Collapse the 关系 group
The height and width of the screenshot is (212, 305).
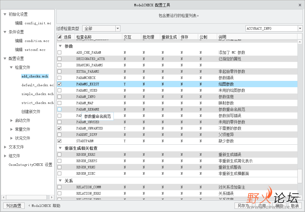click(x=60, y=181)
